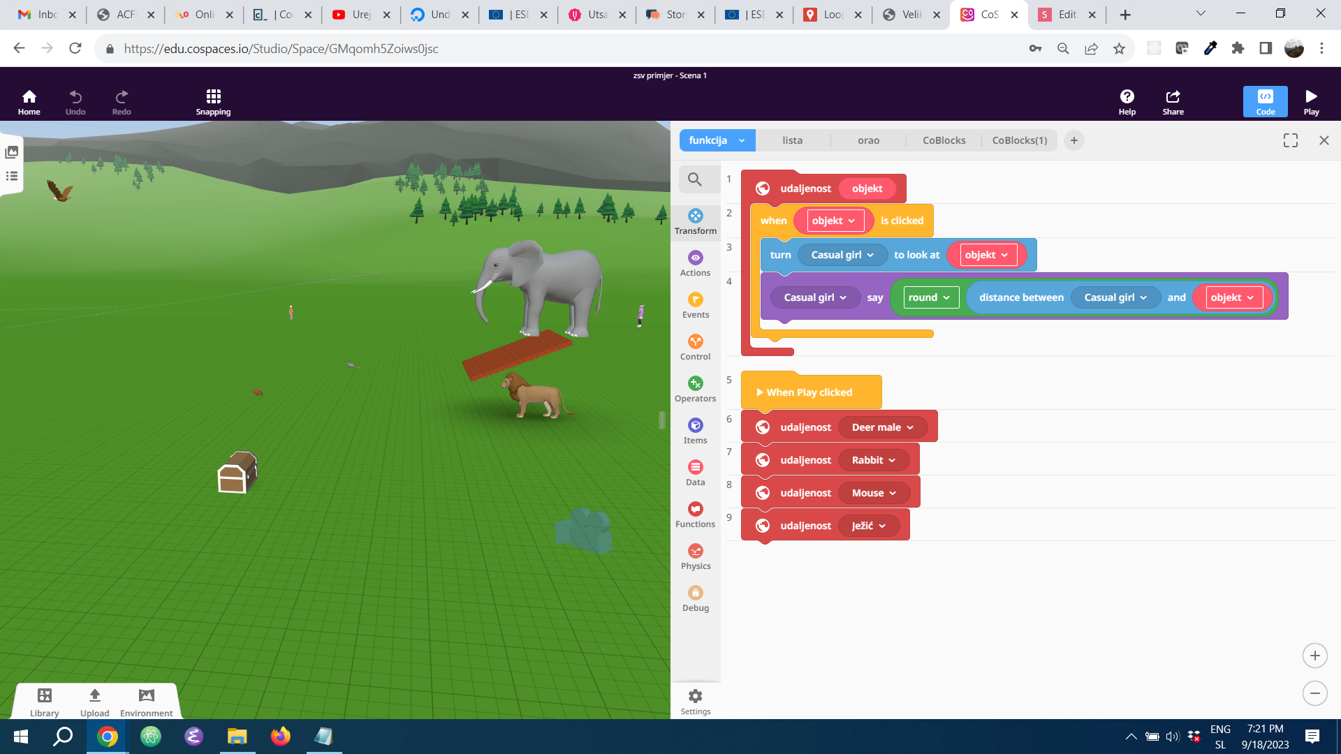Open the Events blocks category

point(695,305)
